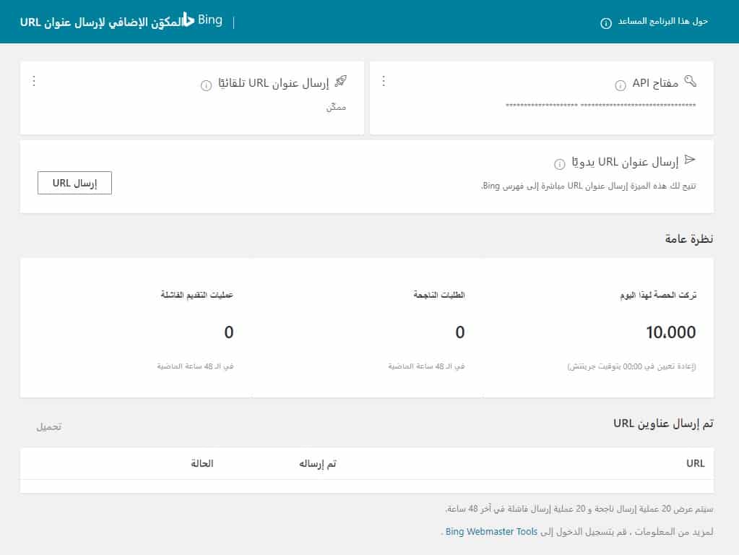Click the quota reset time note at 00:00
Screen dimensions: 739x555
(x=631, y=366)
